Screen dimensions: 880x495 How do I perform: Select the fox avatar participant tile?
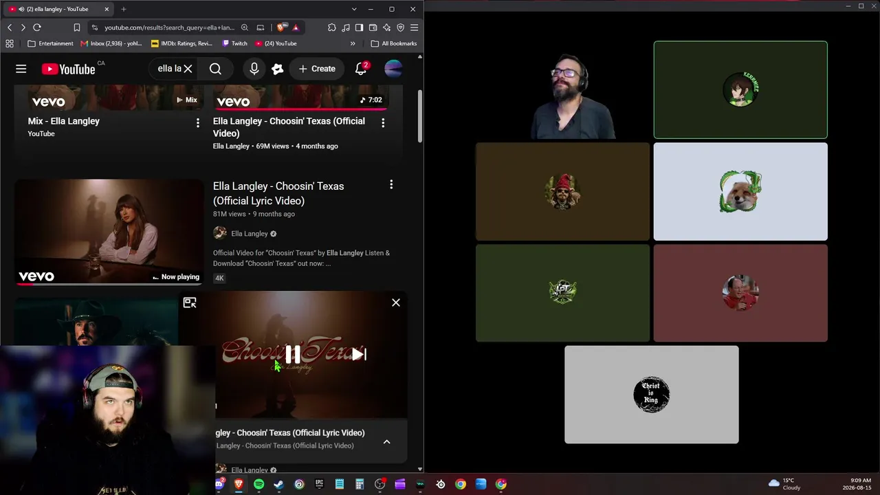click(x=740, y=192)
